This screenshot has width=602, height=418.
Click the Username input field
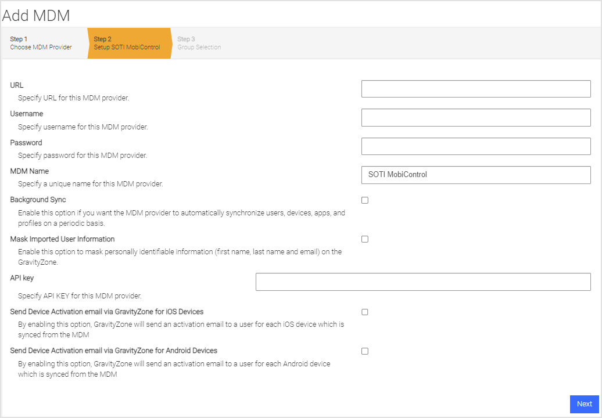[475, 117]
